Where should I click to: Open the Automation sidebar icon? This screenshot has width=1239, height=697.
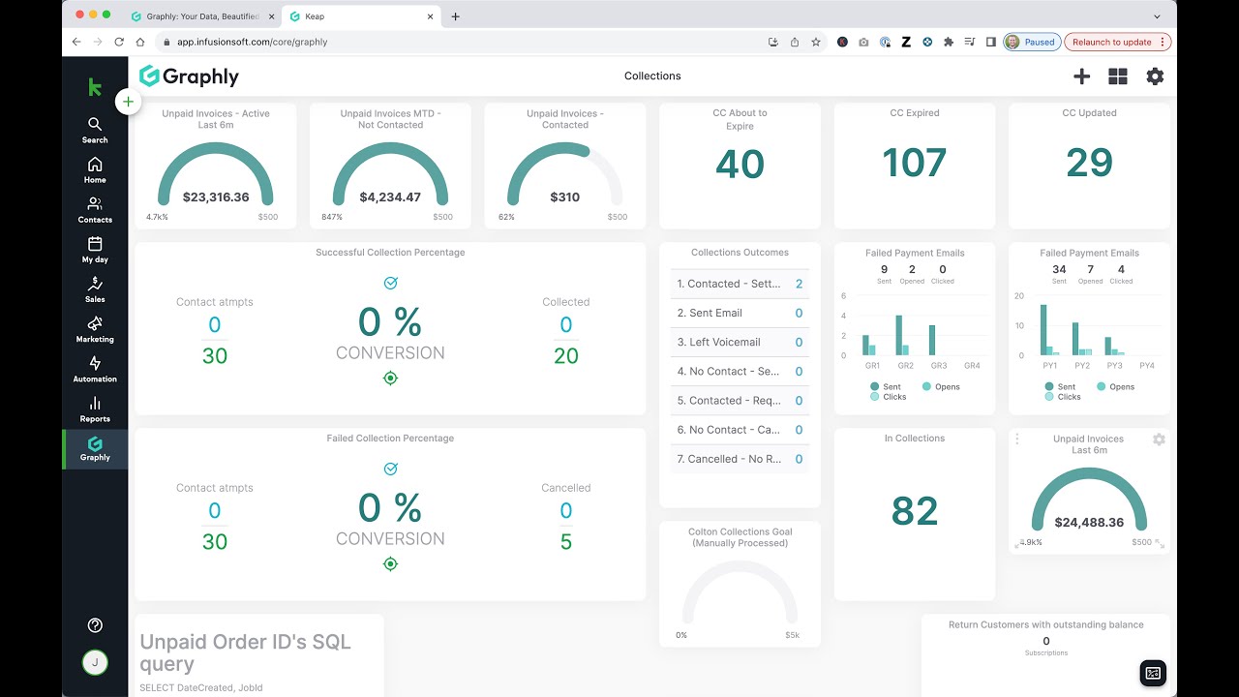(x=95, y=369)
